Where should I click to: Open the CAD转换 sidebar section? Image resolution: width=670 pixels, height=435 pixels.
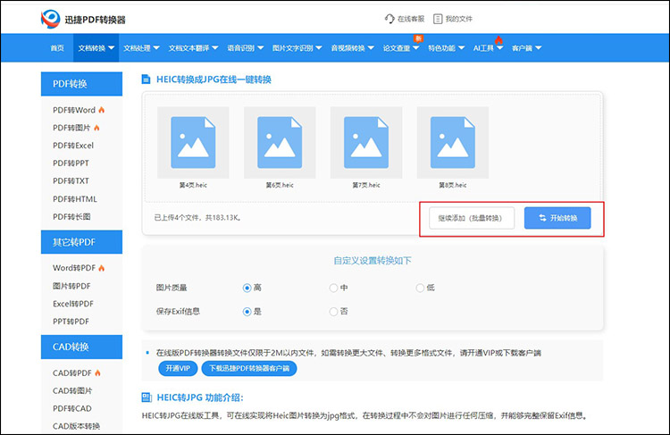coord(81,347)
